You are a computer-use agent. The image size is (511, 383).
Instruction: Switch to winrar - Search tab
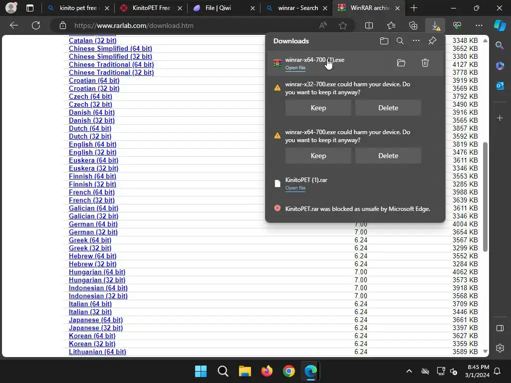tap(296, 8)
